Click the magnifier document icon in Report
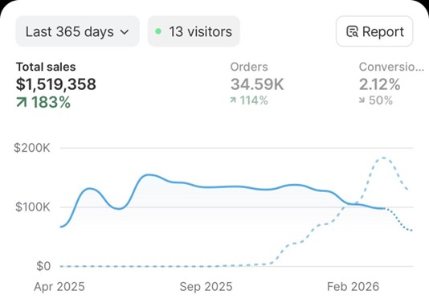The image size is (429, 303). point(352,31)
